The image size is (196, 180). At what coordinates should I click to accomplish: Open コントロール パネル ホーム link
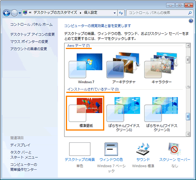31,25
